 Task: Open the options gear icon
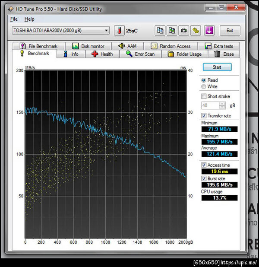pyautogui.click(x=196, y=31)
